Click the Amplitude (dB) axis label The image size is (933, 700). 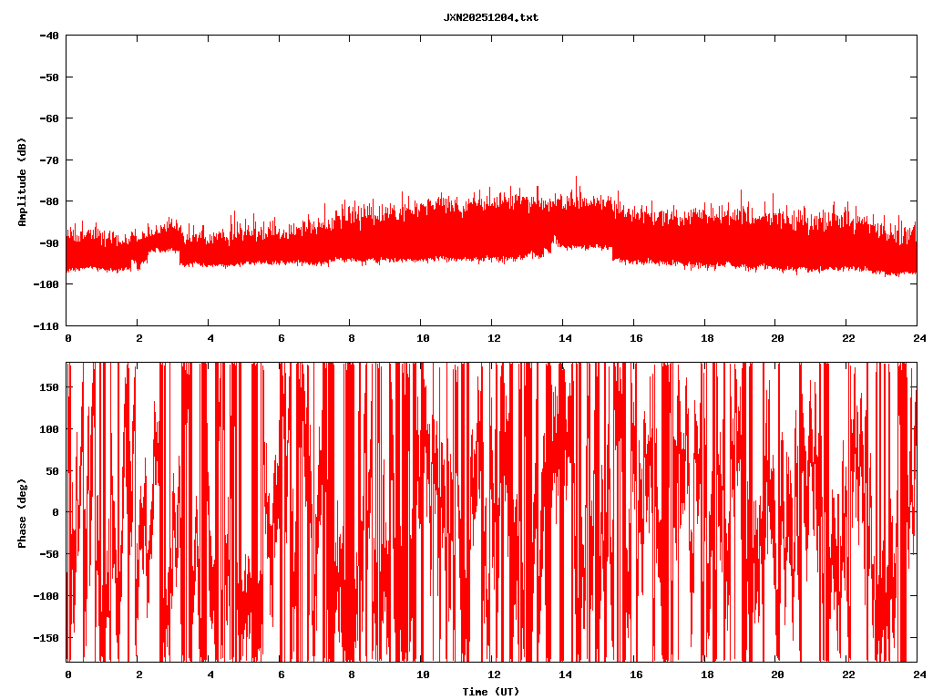(22, 181)
